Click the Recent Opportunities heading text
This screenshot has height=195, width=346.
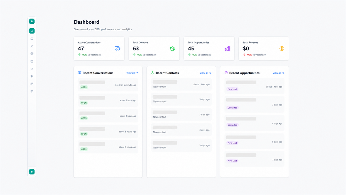245,73
